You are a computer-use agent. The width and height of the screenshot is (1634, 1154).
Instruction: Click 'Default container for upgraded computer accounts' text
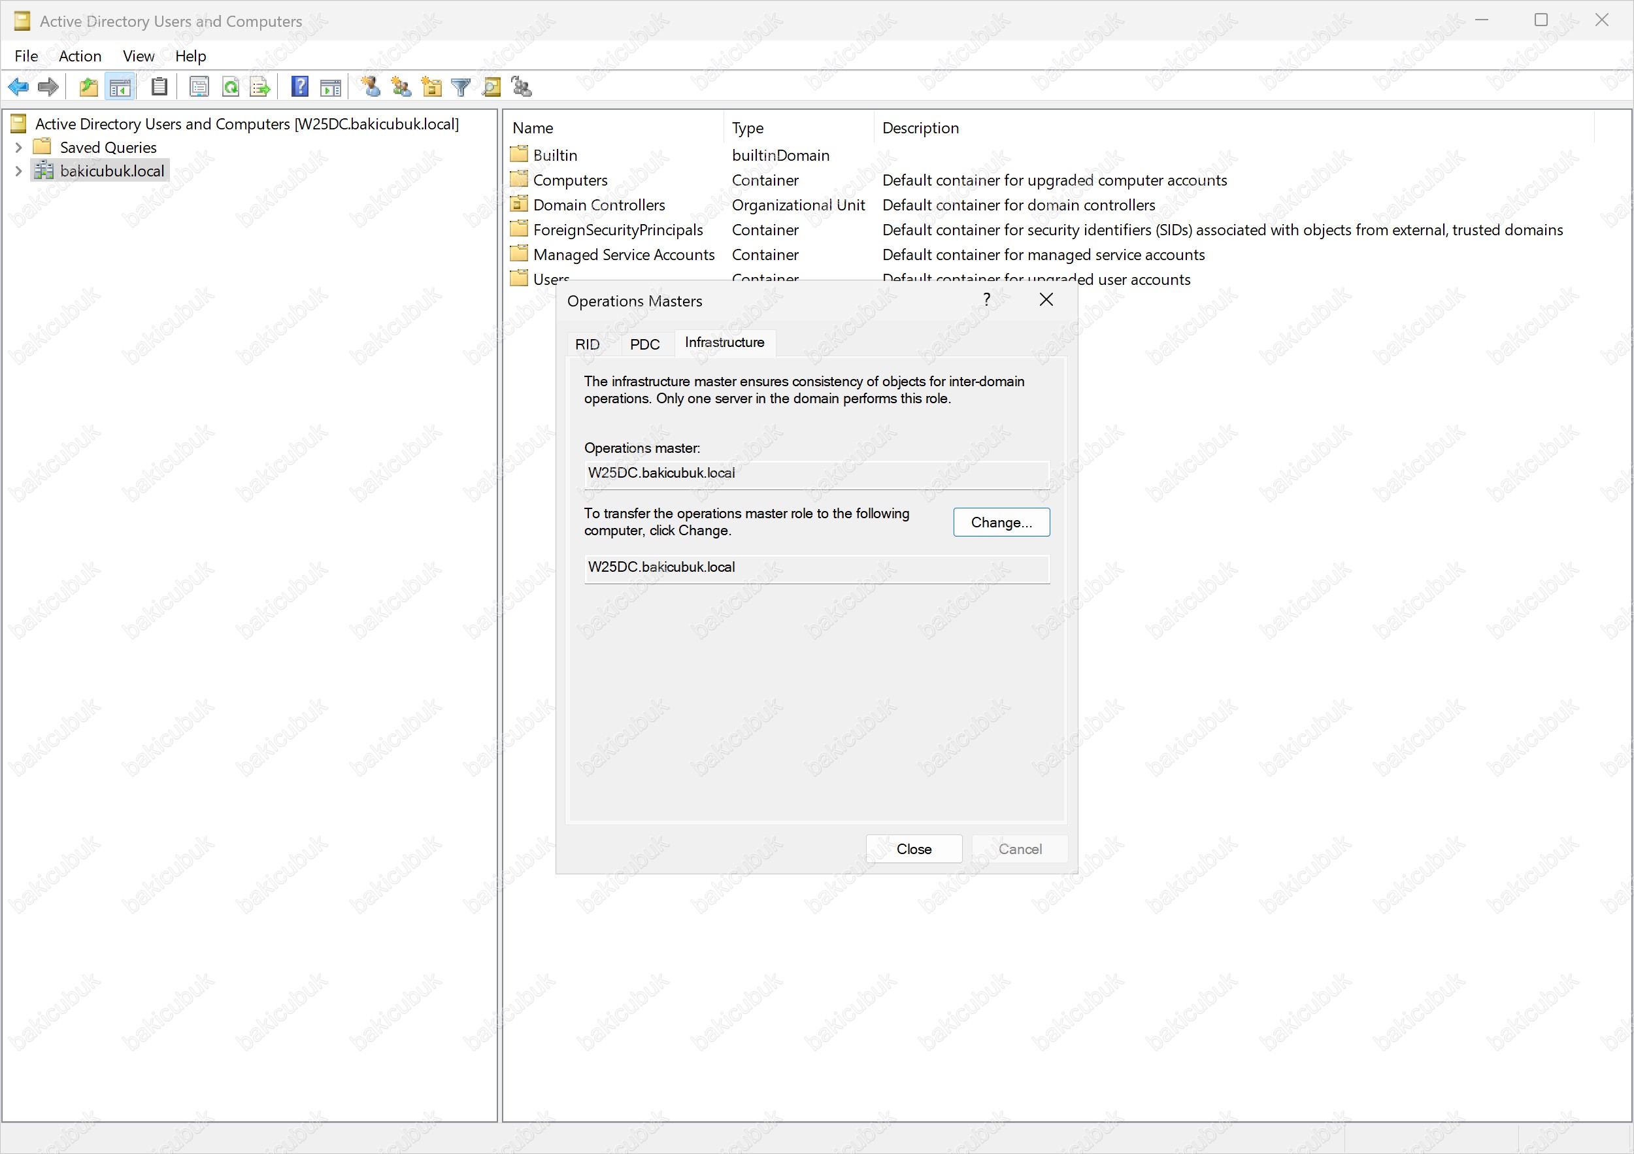coord(1055,180)
